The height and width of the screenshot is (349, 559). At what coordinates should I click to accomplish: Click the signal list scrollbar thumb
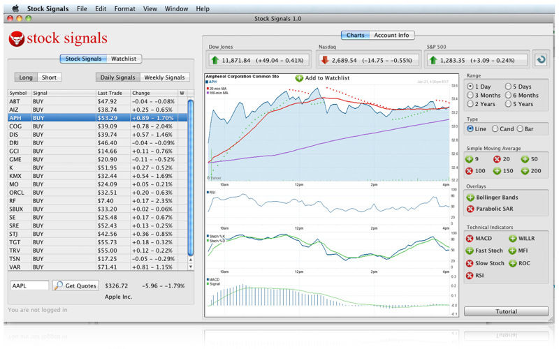[x=191, y=178]
